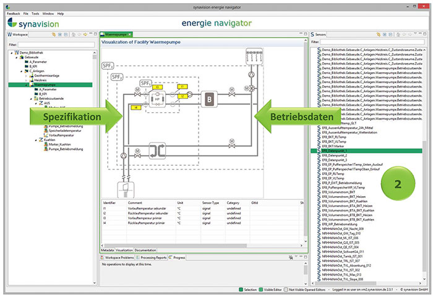Collapse the AUS state node

[36, 103]
